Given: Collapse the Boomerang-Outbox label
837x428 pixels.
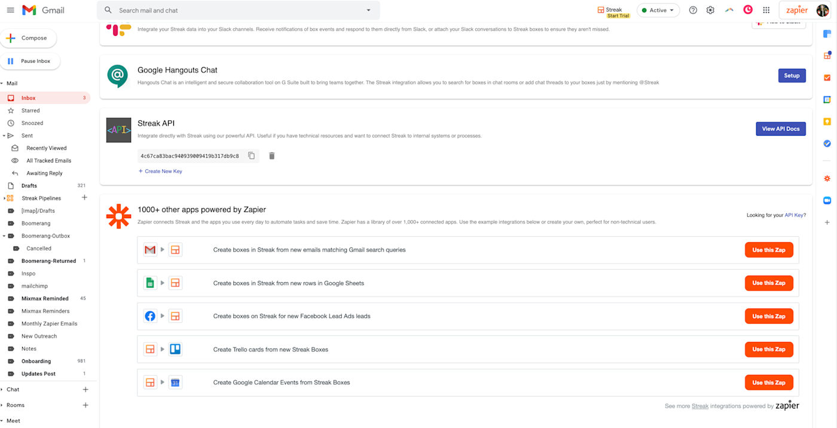Looking at the screenshot, I should pos(4,236).
